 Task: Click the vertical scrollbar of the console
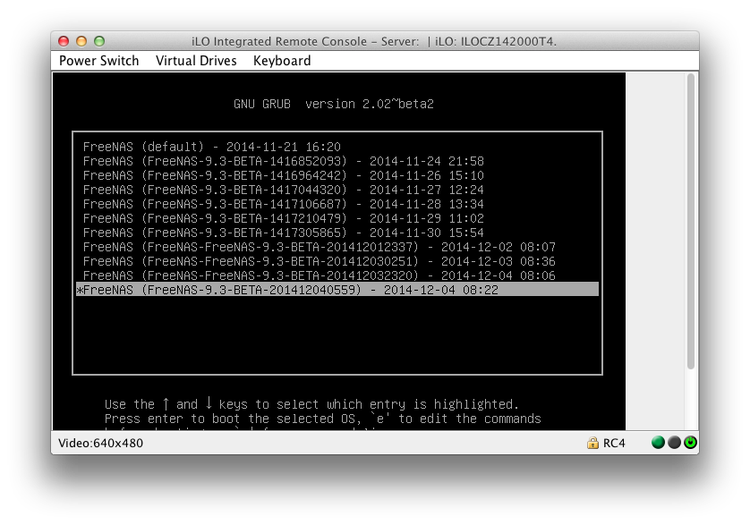point(691,221)
